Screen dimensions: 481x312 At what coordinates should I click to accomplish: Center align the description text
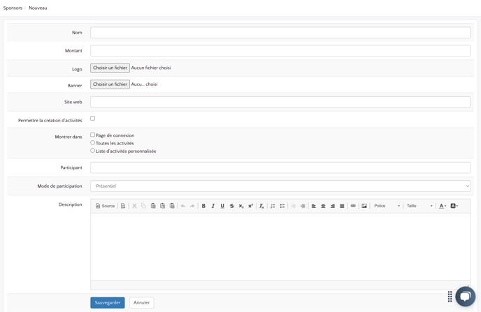(x=323, y=206)
